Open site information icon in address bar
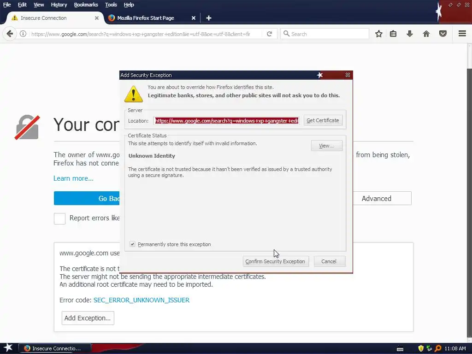Viewport: 472px width, 354px height. (x=23, y=34)
